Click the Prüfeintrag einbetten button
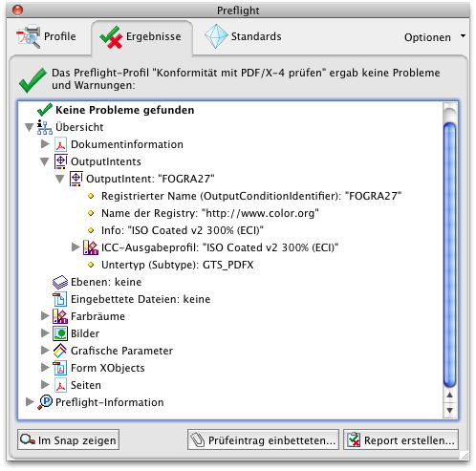The image size is (476, 471). 263,440
